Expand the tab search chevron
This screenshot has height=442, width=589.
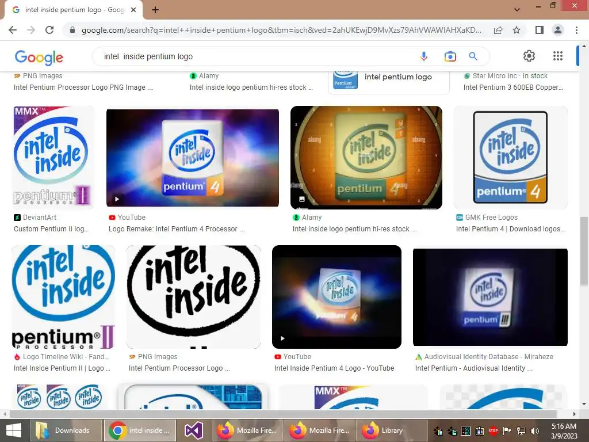(517, 10)
